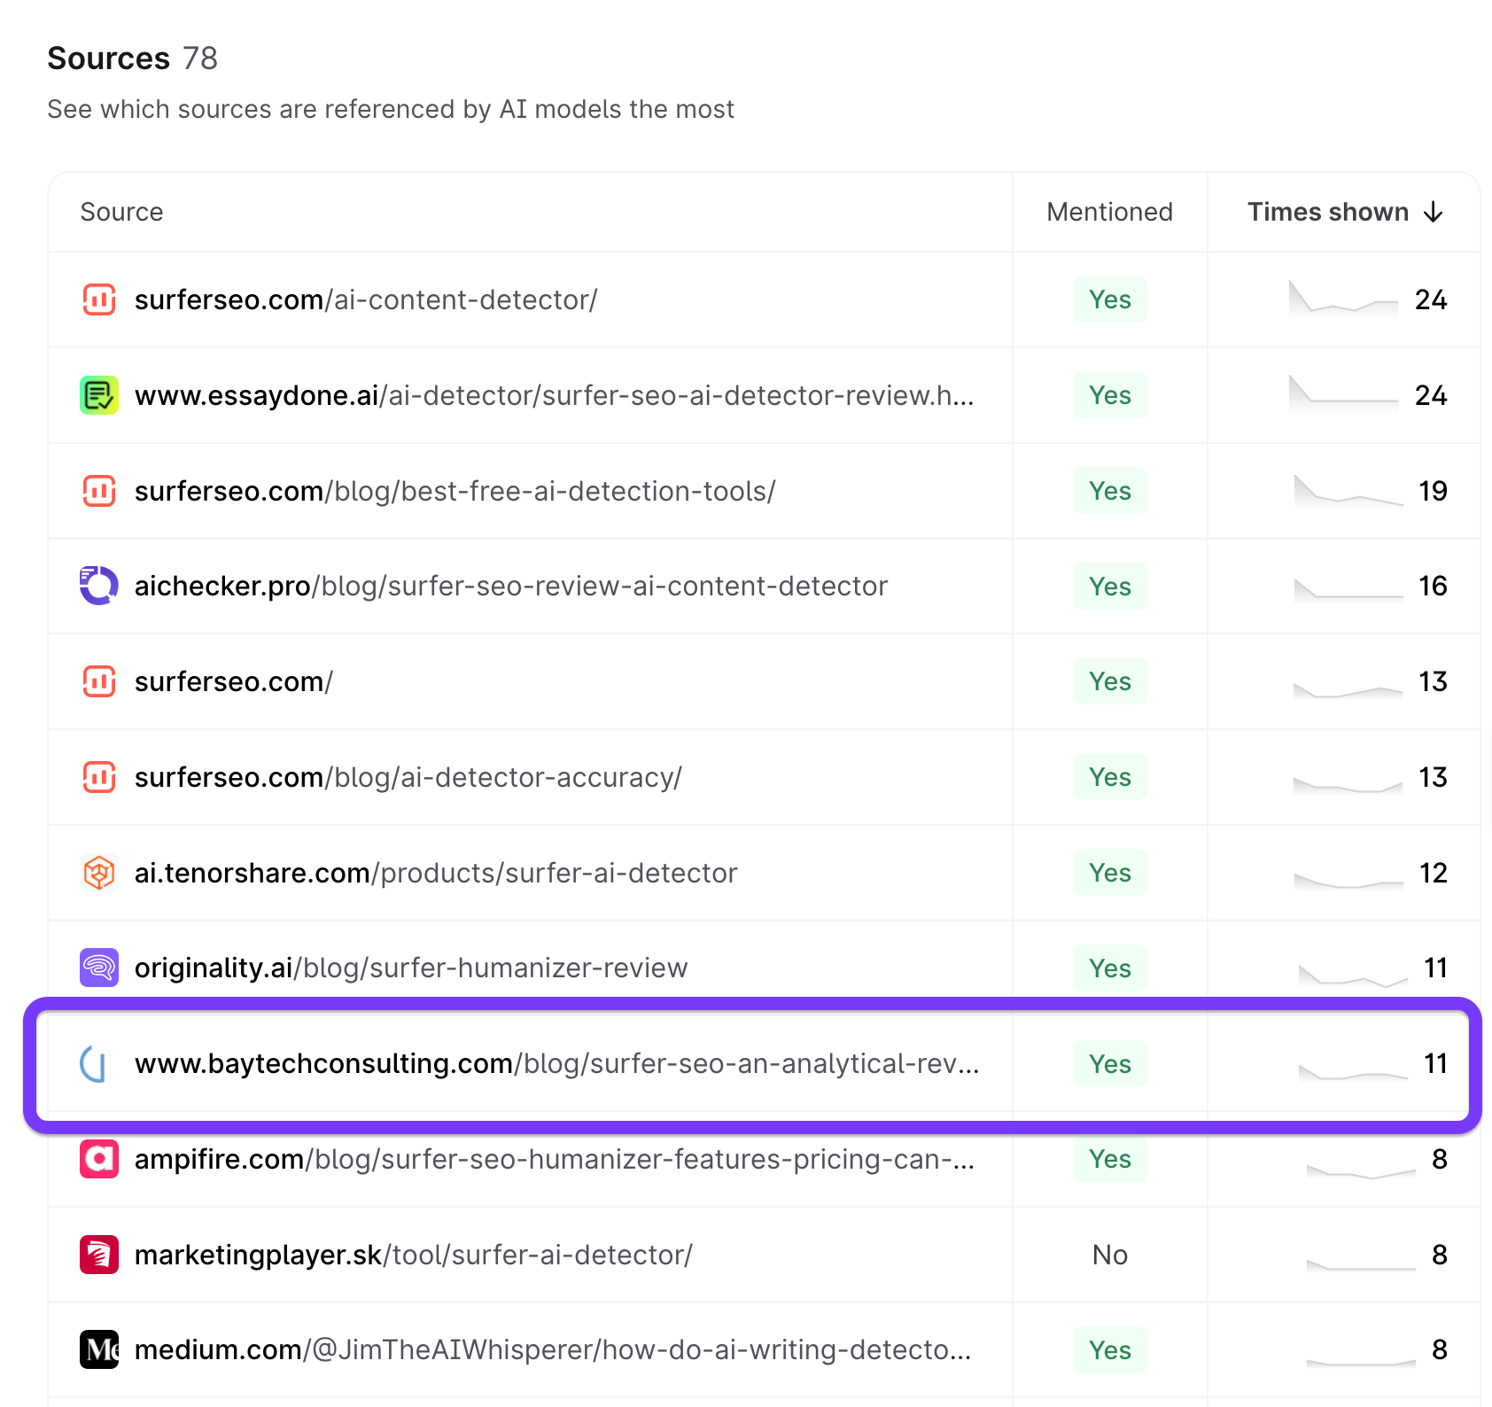Click the Source column header
The width and height of the screenshot is (1492, 1407).
point(121,213)
